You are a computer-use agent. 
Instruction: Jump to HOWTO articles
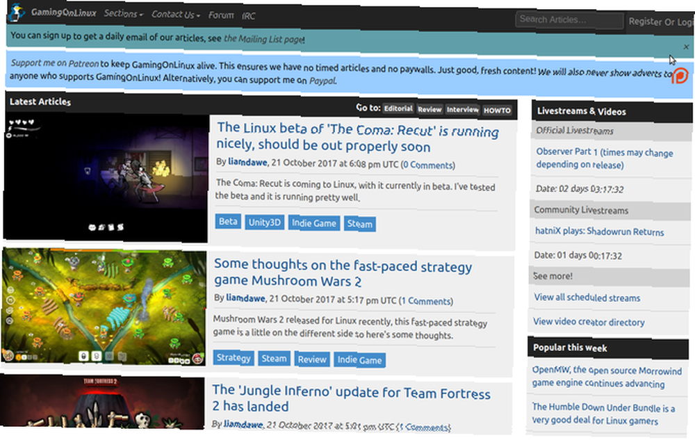tap(498, 111)
